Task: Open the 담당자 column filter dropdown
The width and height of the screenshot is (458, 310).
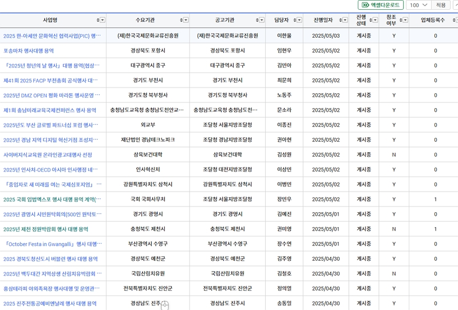Action: tap(298, 20)
